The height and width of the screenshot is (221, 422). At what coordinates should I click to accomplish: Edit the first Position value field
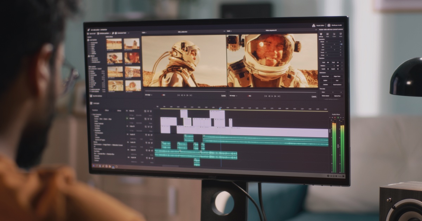pyautogui.click(x=328, y=62)
